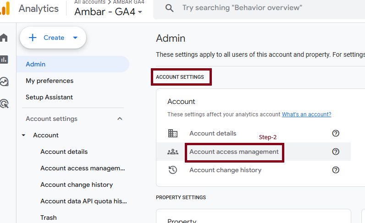Click the PROPERTY SETTINGS section heading
Image resolution: width=365 pixels, height=223 pixels.
pyautogui.click(x=181, y=197)
